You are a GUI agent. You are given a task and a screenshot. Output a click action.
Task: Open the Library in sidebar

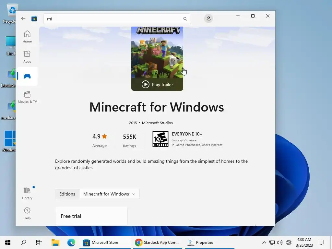click(27, 193)
